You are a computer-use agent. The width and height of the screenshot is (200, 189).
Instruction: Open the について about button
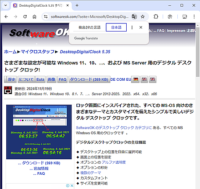(26, 79)
